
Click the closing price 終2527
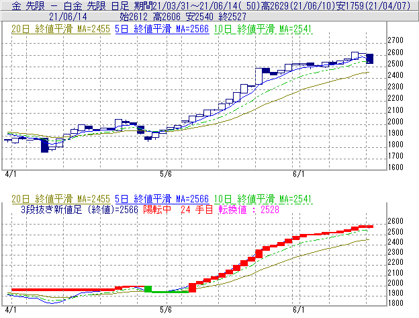tap(232, 17)
